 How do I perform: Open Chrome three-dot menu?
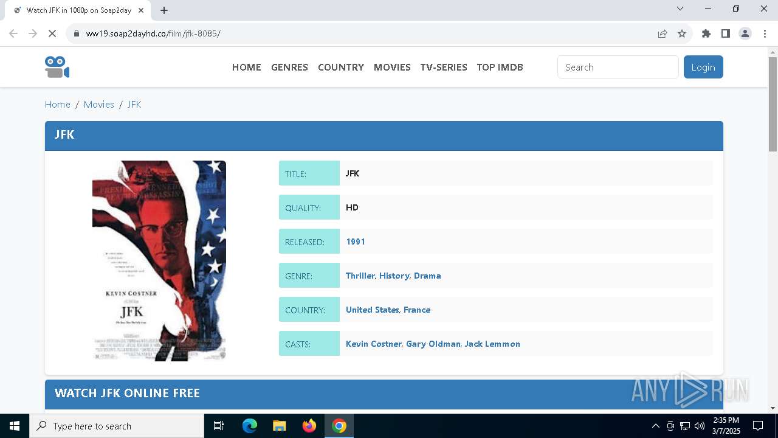(765, 33)
